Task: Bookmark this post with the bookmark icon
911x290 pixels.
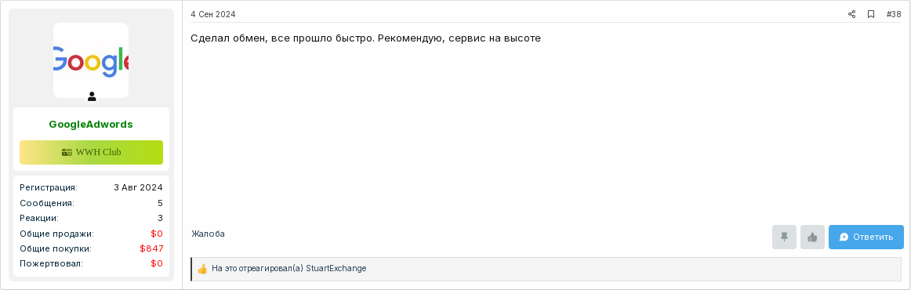Action: (x=871, y=15)
